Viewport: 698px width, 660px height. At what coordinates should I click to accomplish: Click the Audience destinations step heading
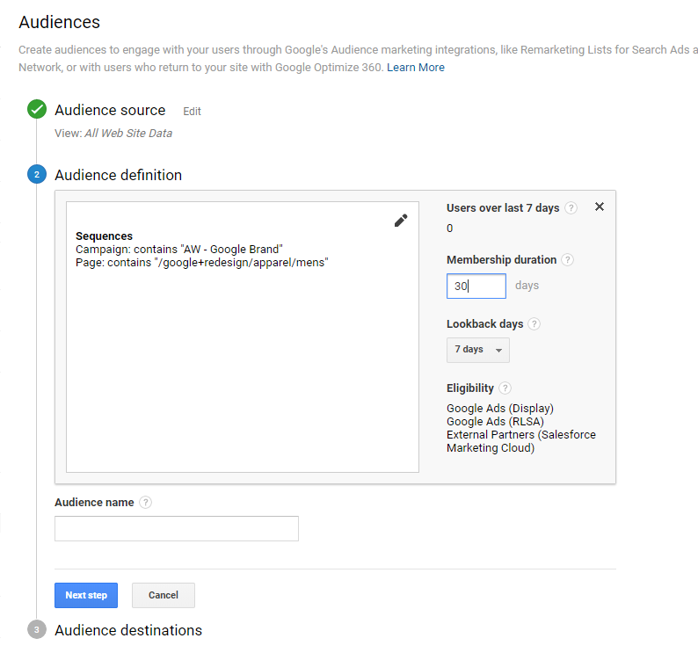pos(128,630)
